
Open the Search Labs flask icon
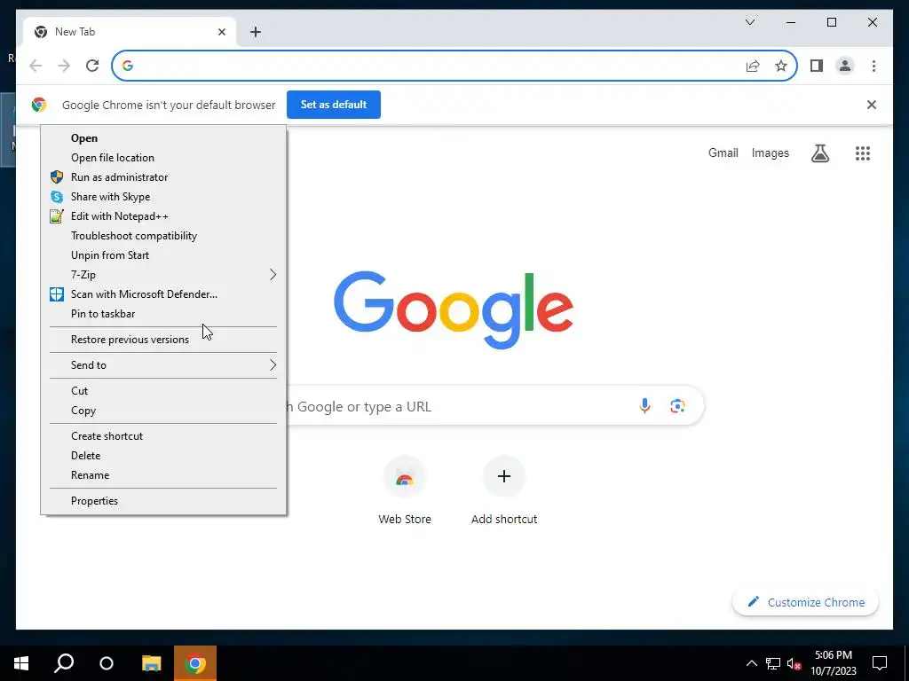(x=819, y=153)
